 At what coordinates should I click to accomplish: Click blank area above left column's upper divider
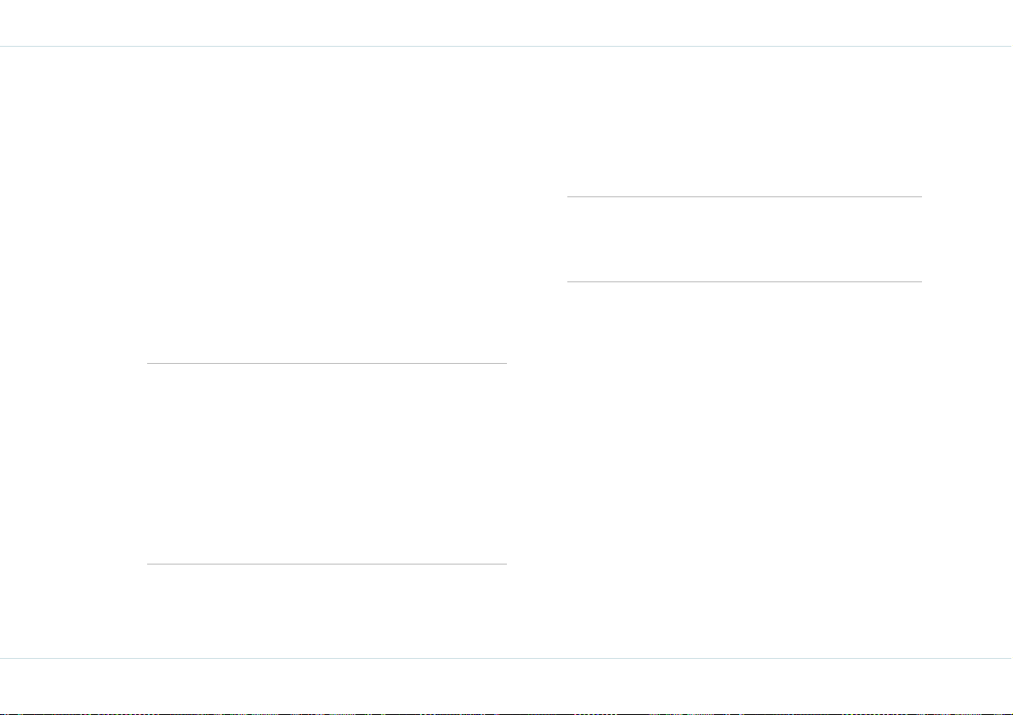pos(327,206)
